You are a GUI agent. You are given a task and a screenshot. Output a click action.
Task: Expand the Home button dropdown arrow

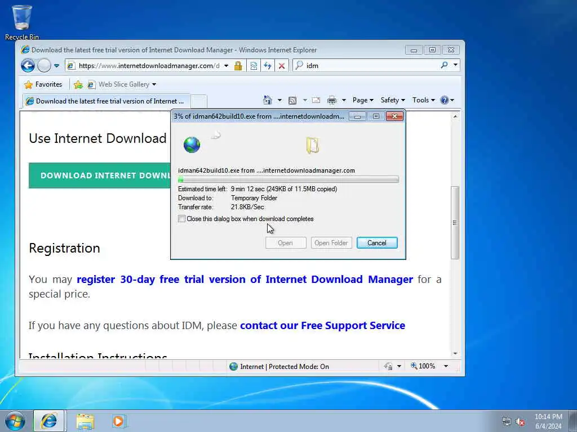(279, 100)
